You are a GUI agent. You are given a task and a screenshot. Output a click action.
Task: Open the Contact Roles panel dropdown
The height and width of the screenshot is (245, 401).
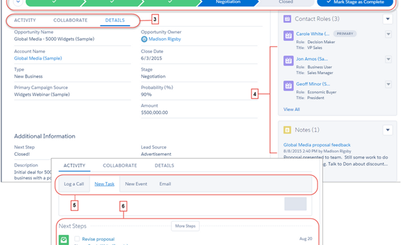click(387, 19)
